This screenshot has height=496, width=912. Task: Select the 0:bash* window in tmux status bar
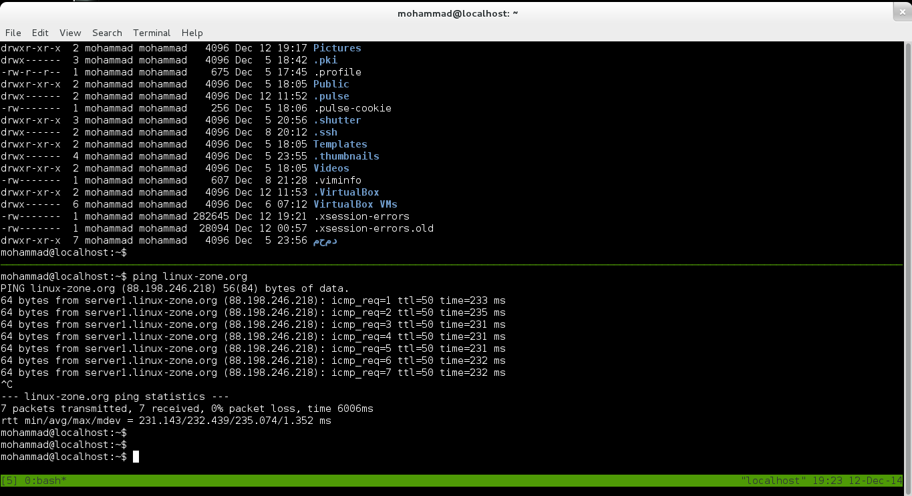[45, 481]
